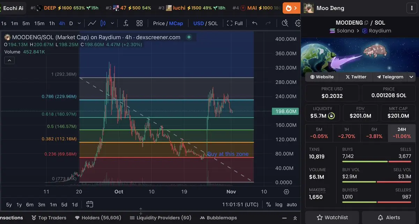Click the orange flame trending button

291,8
